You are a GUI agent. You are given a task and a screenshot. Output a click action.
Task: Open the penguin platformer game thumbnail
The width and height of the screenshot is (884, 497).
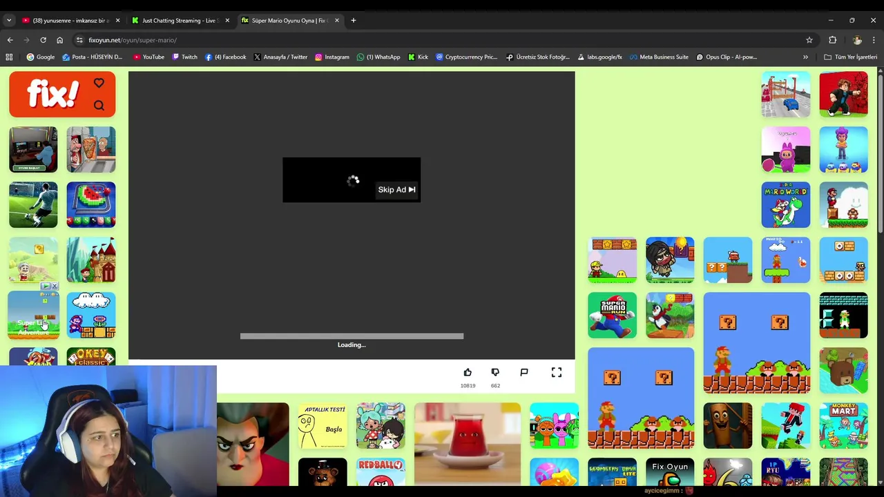click(670, 315)
